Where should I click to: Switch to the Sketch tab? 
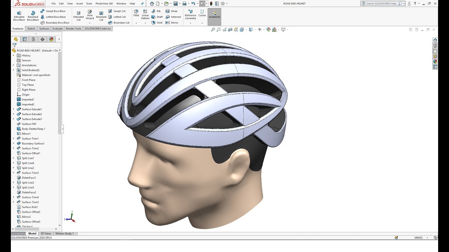pyautogui.click(x=31, y=29)
